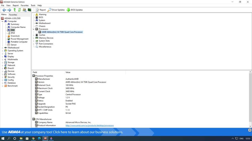The height and width of the screenshot is (141, 252).
Task: Select the Warning item in DMI list
Action: pos(42,14)
